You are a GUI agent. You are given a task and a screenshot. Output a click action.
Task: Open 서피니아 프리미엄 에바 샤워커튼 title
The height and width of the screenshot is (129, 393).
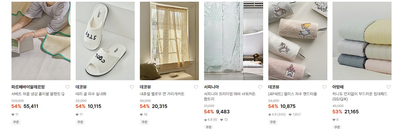click(230, 96)
